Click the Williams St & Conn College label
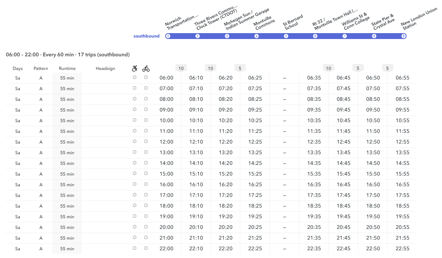The image size is (442, 258). point(356,21)
